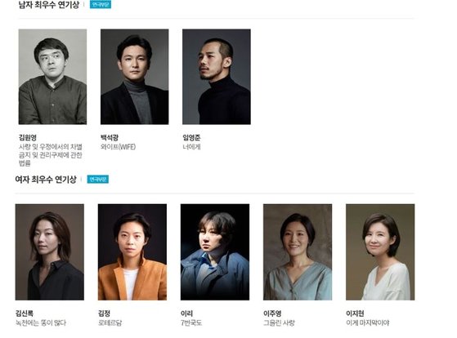Click the play title 와이프(WIFE)

pos(118,147)
